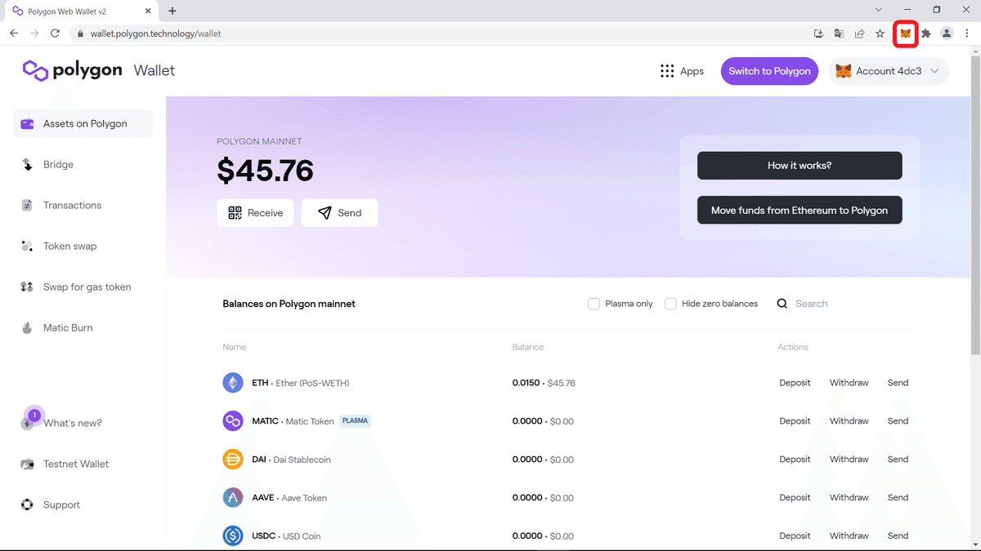Click the install app icon in address bar

[819, 33]
